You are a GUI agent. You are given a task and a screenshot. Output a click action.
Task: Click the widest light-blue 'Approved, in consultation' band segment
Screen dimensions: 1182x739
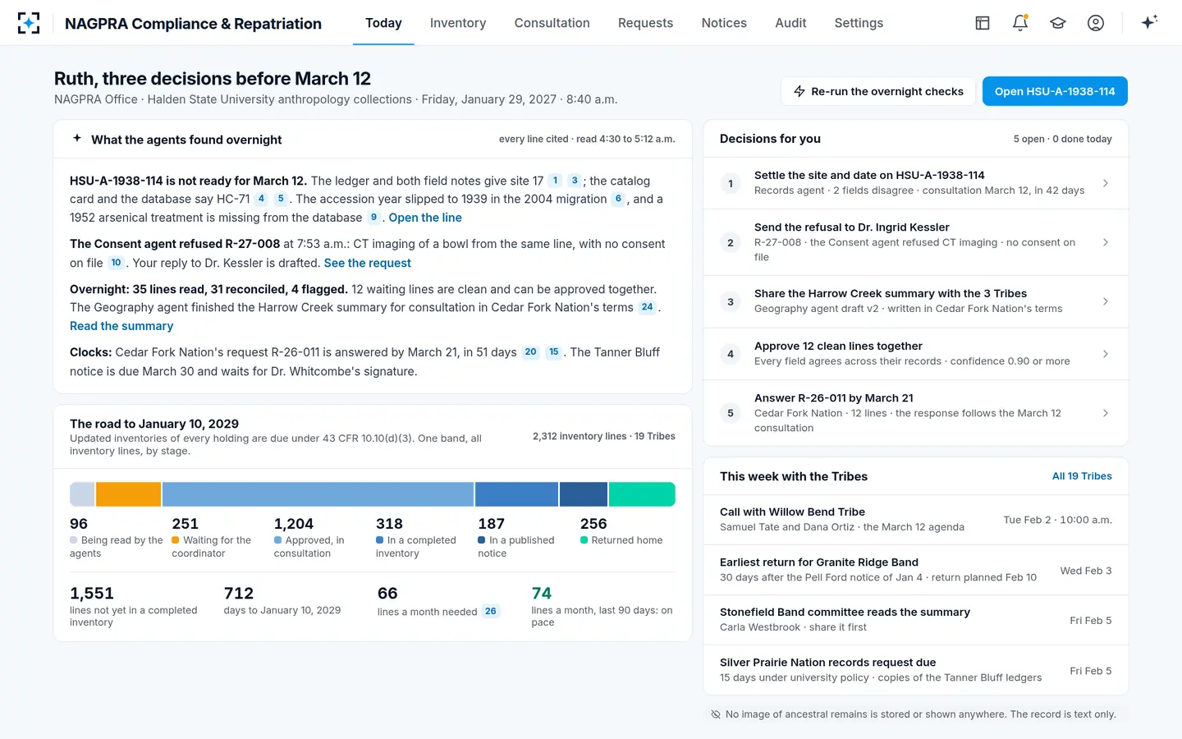pos(318,494)
